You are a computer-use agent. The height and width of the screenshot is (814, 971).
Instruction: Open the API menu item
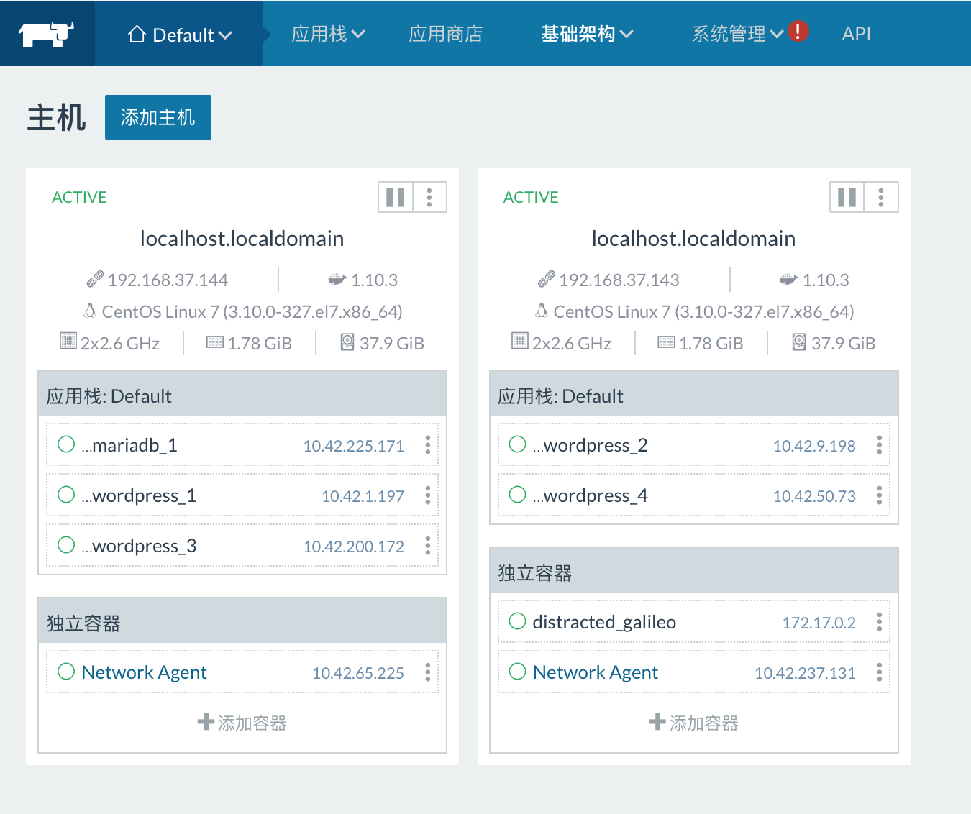tap(856, 34)
